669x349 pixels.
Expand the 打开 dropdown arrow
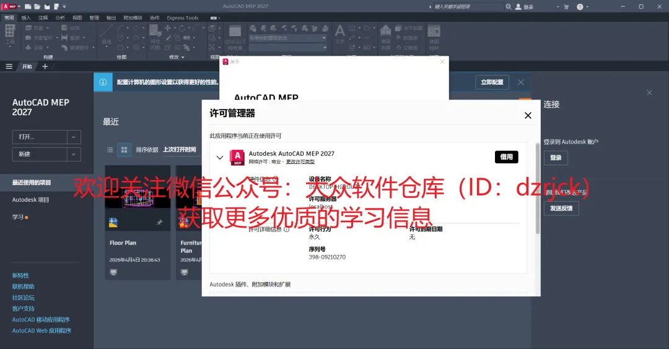(74, 137)
